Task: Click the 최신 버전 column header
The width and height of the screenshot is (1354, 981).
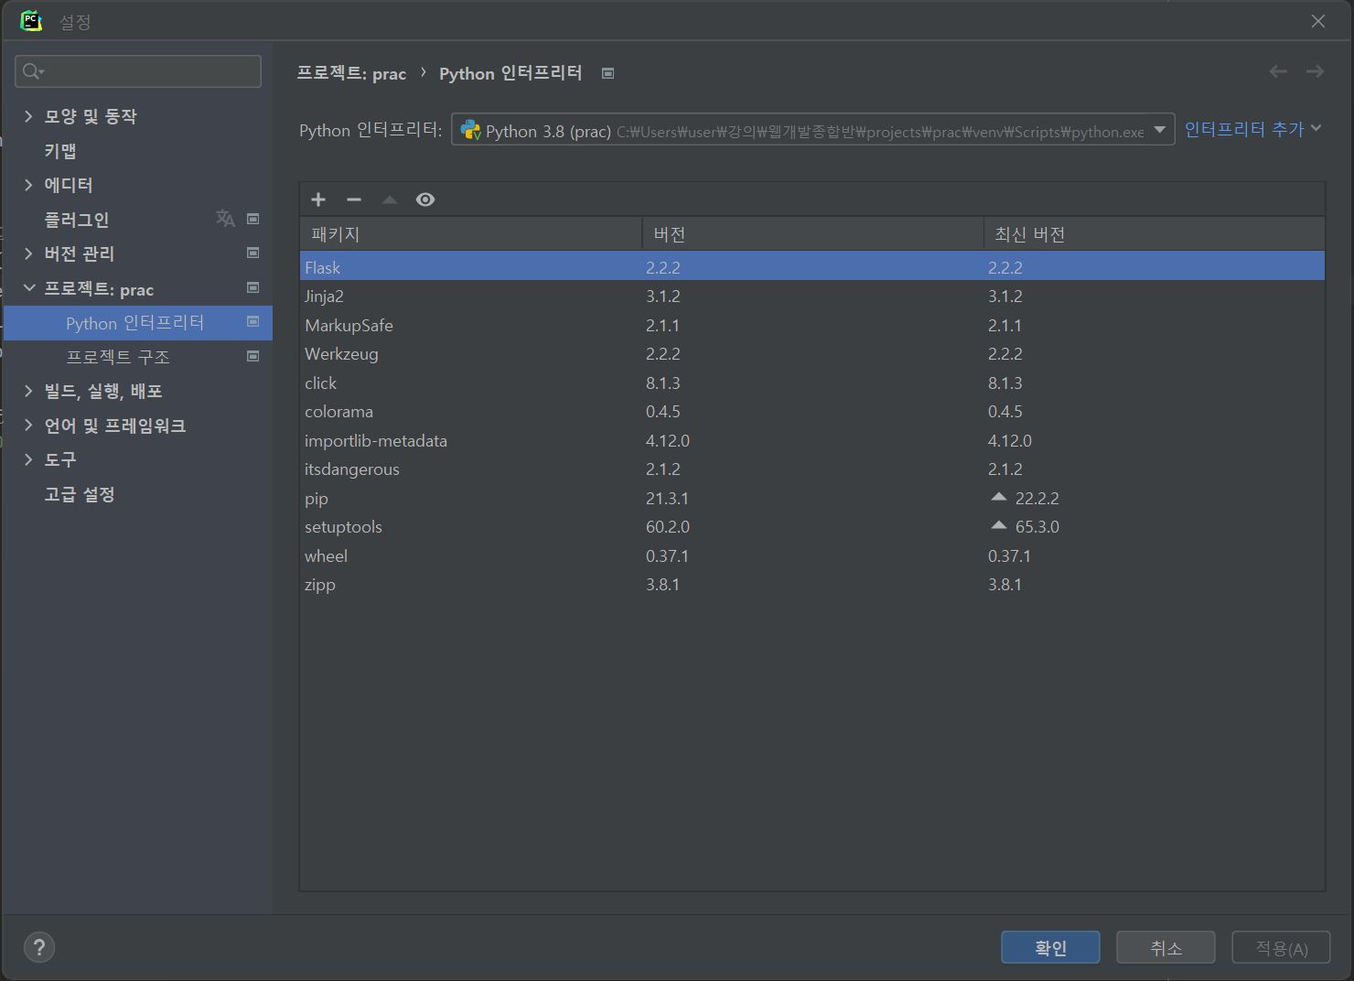Action: tap(1155, 234)
